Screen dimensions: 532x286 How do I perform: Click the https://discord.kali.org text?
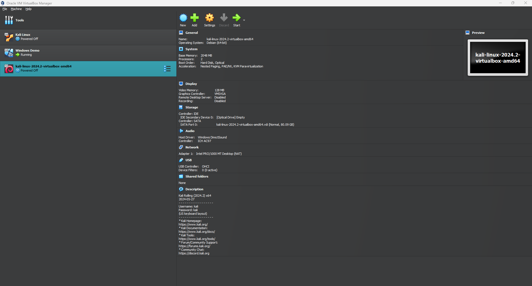194,253
